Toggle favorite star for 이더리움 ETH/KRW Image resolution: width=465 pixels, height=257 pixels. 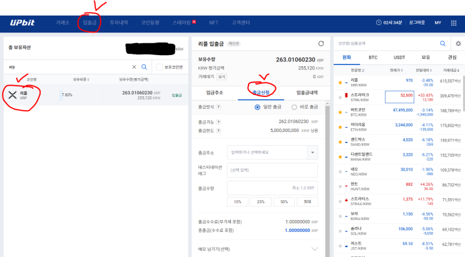click(340, 127)
